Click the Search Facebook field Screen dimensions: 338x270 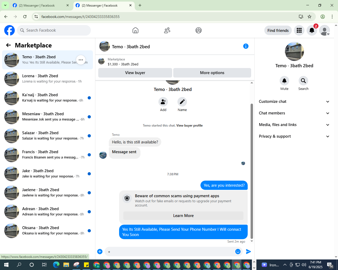(54, 30)
